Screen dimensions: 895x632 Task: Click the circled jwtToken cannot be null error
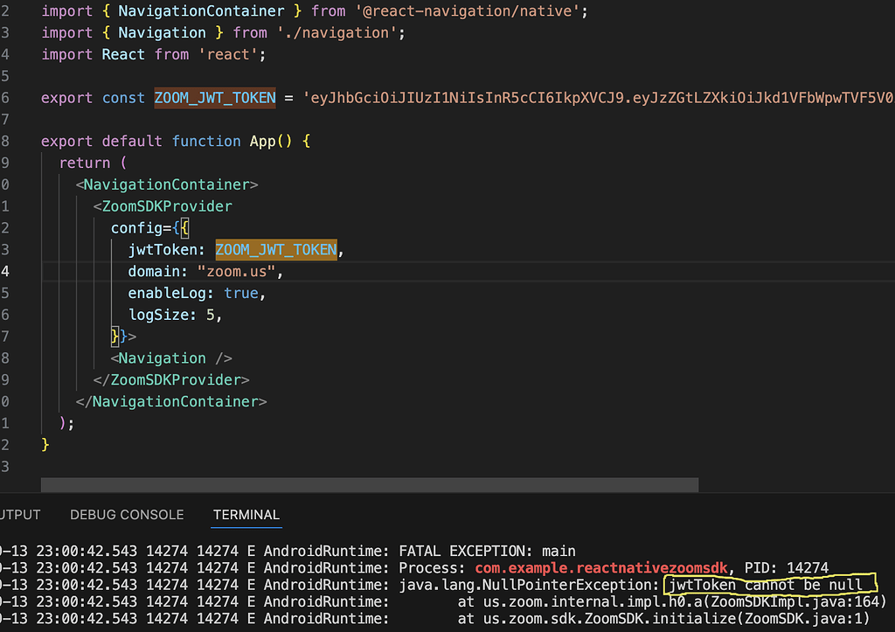pos(769,584)
